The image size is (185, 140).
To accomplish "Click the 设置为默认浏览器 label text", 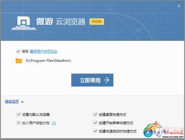I will (x=36, y=115).
